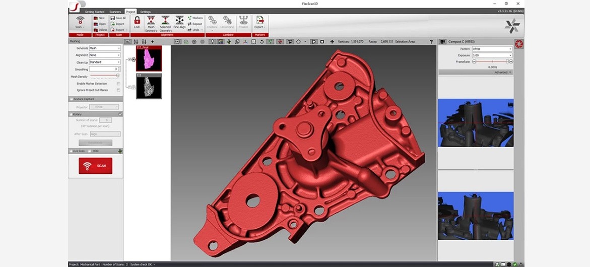Expand the Pattern dropdown in camera panel

click(x=492, y=49)
